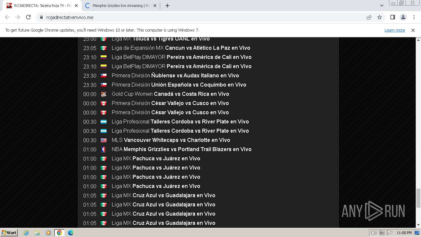Screen dimensions: 421x237
Task: Open Cancun vs Atlético La Paz stream
Action: (x=208, y=48)
